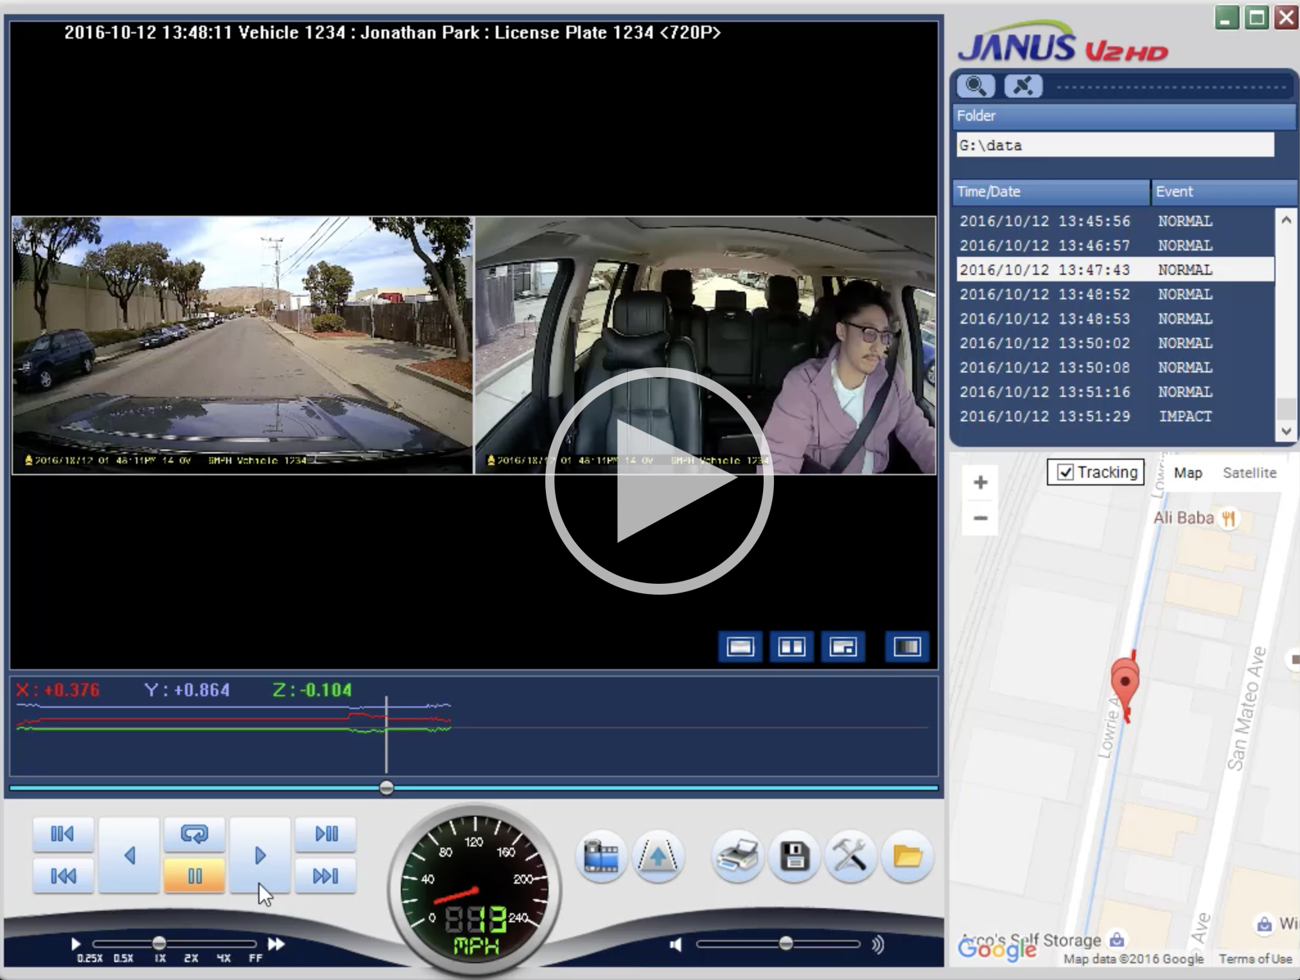This screenshot has height=980, width=1300.
Task: Click the Arco's Self Storage map label
Action: pos(1031,940)
